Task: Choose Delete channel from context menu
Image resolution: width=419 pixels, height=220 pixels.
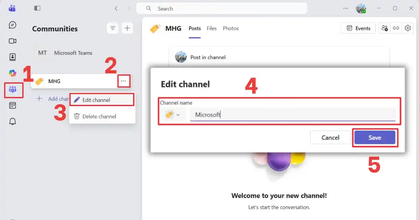Action: click(x=102, y=116)
